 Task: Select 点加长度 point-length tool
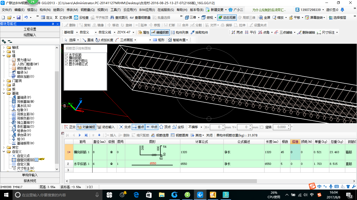pyautogui.click(x=104, y=40)
